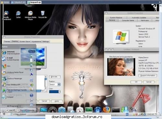Open the Hardware tab in System Properties
The image size is (162, 119).
(145, 20)
